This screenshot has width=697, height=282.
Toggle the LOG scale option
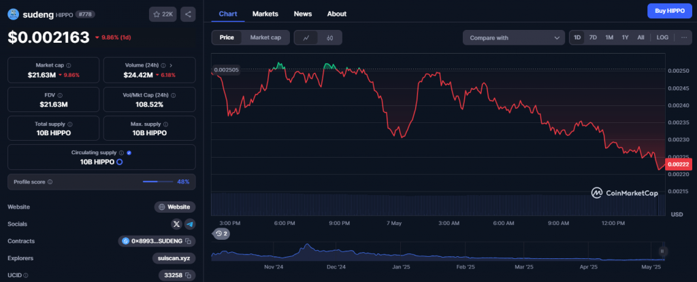[662, 38]
